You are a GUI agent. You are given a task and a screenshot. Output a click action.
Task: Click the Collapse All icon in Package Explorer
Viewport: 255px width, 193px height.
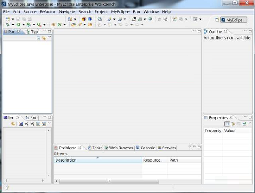tap(38, 38)
